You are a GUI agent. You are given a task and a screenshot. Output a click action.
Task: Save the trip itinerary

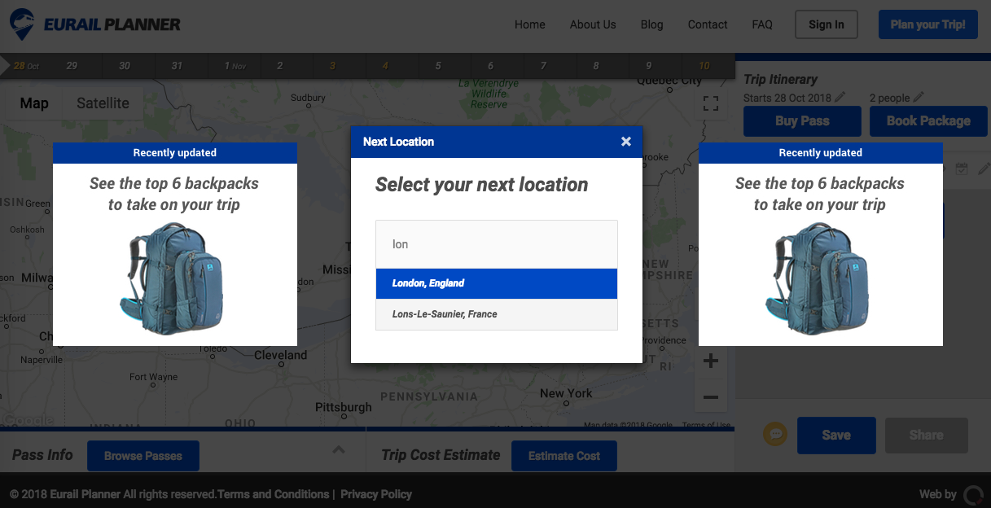tap(836, 436)
